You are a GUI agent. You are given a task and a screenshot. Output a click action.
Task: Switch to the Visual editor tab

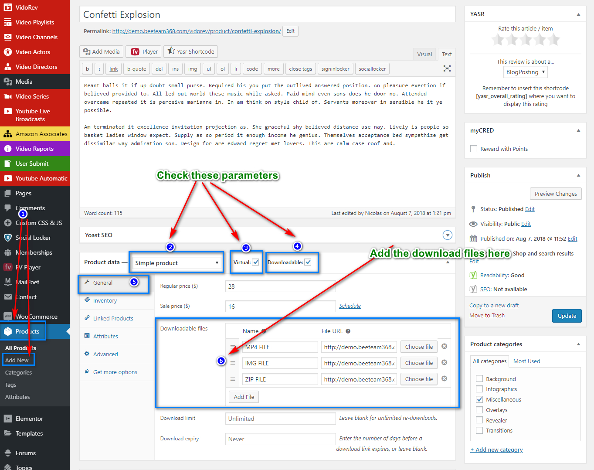[424, 54]
